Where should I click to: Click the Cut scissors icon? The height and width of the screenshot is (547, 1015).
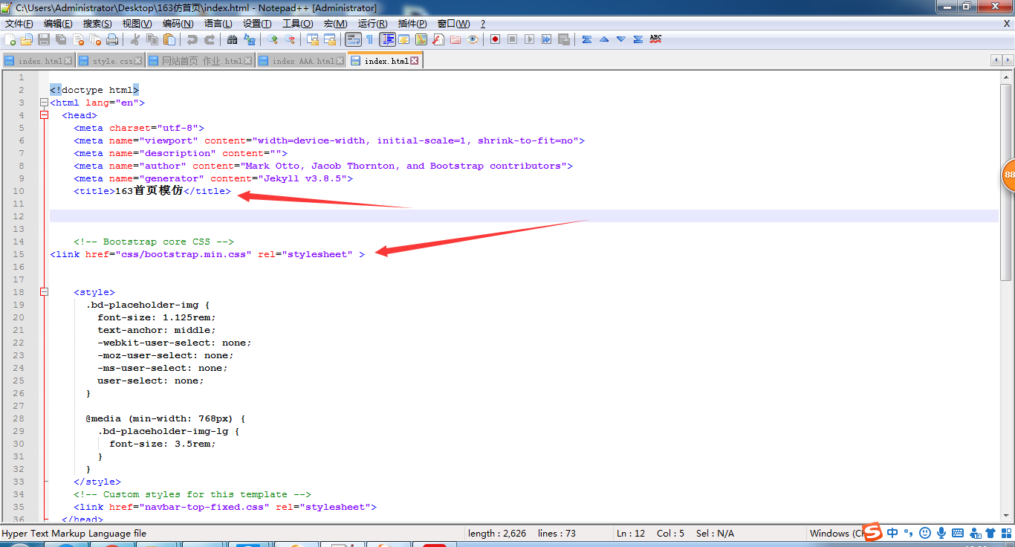tap(134, 39)
